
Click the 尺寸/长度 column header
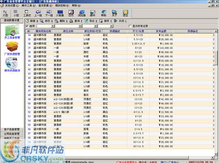(138, 31)
